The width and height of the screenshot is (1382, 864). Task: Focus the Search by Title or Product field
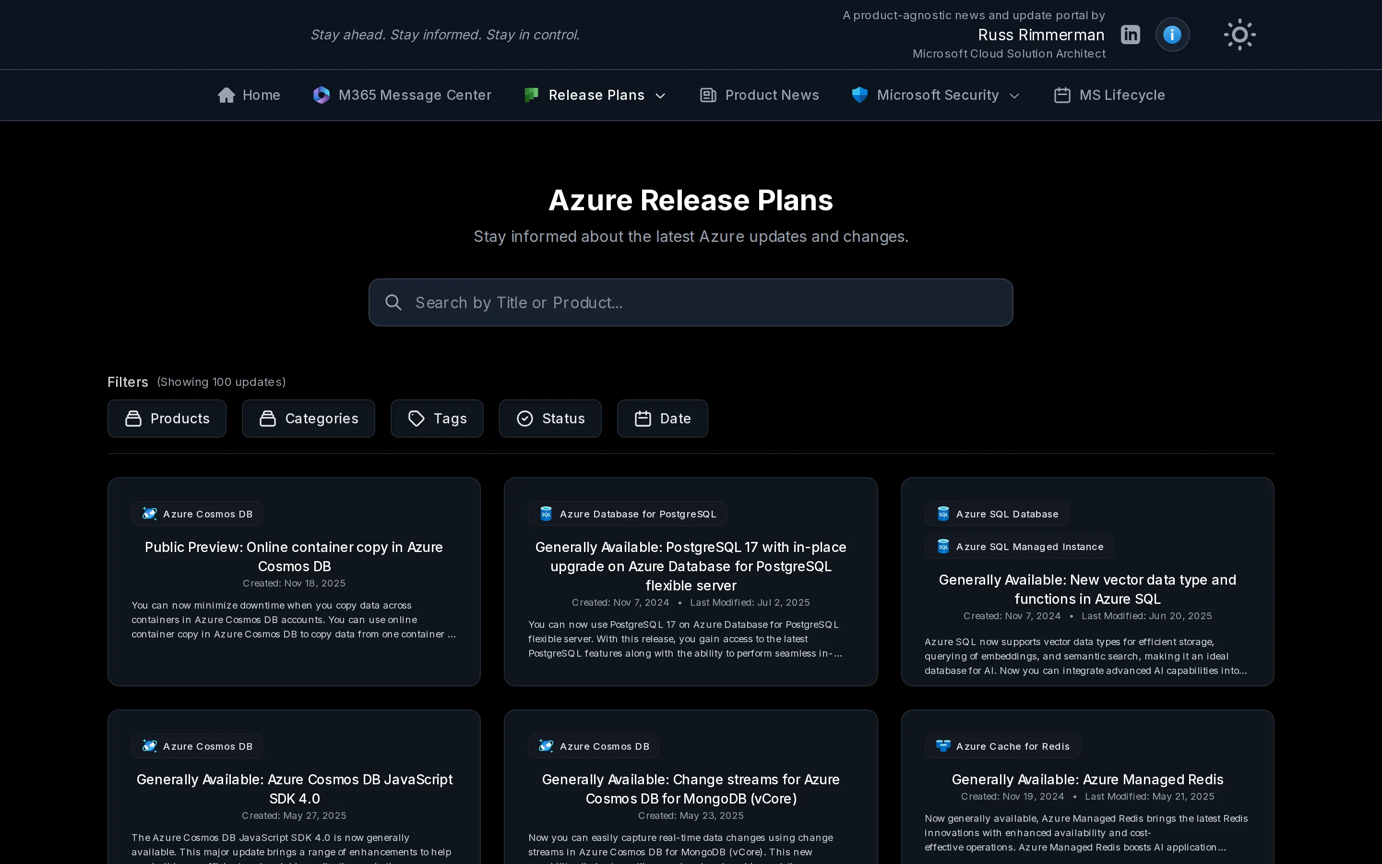(x=691, y=302)
